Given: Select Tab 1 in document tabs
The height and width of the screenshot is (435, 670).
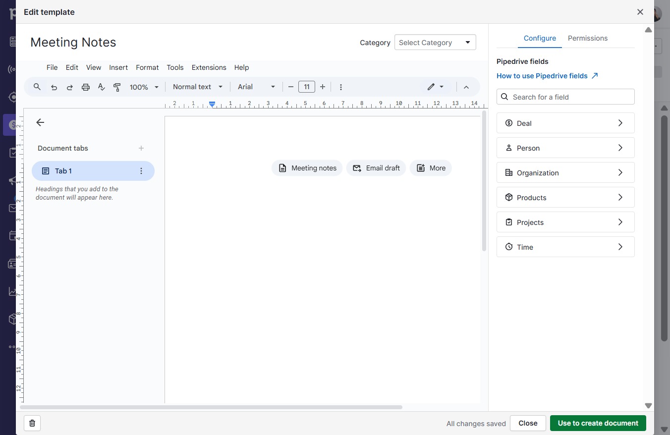Looking at the screenshot, I should [x=93, y=171].
